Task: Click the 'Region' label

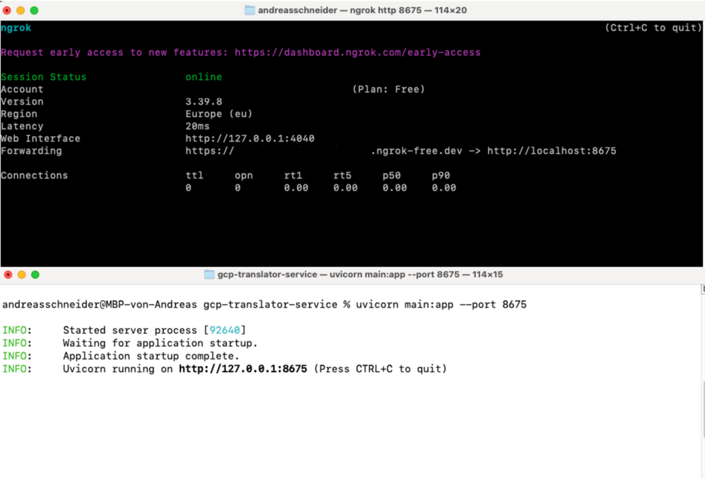Action: [x=19, y=114]
